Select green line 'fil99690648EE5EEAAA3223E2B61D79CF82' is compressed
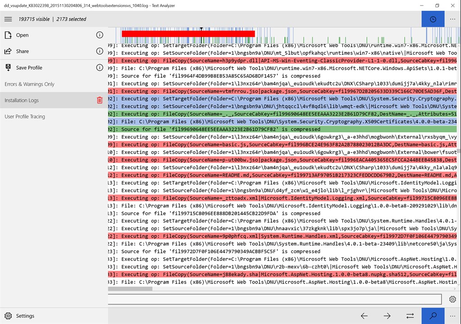 pos(282,129)
